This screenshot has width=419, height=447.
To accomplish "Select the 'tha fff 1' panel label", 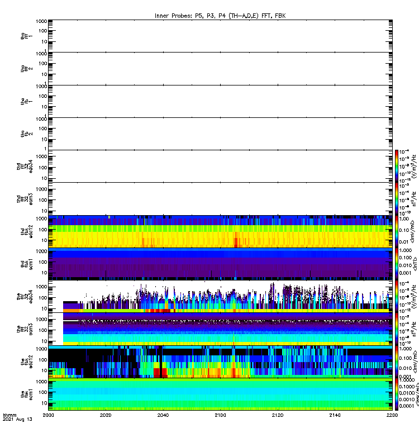I will (27, 36).
